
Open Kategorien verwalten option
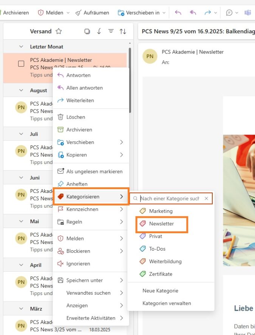(167, 303)
